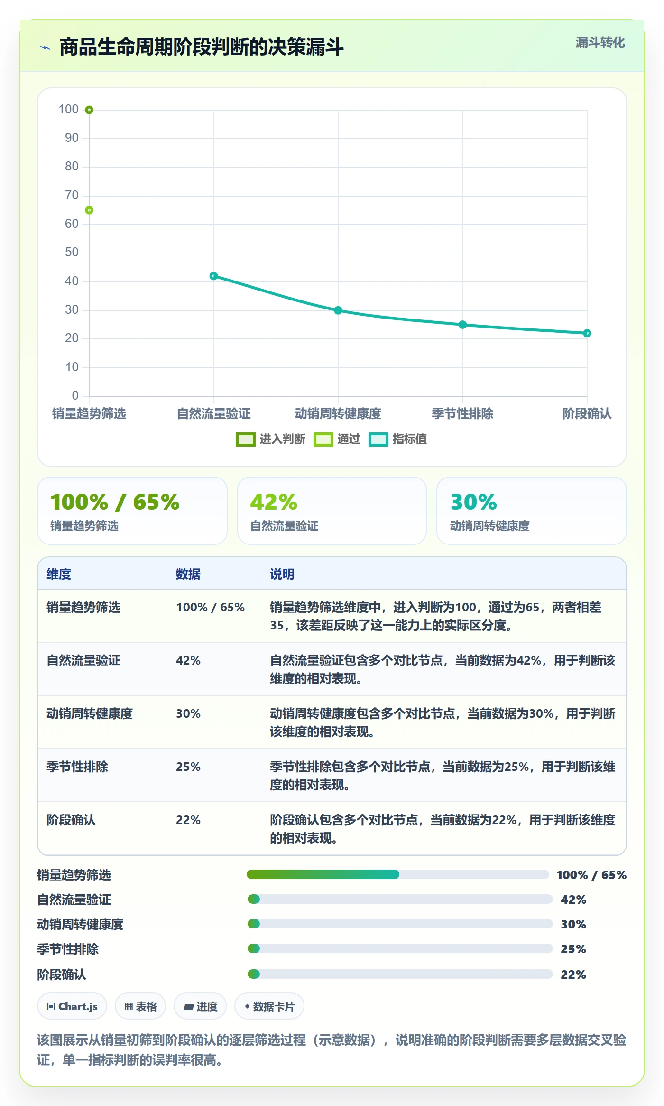The width and height of the screenshot is (664, 1106).
Task: Open the 42% stat card
Action: click(x=332, y=511)
